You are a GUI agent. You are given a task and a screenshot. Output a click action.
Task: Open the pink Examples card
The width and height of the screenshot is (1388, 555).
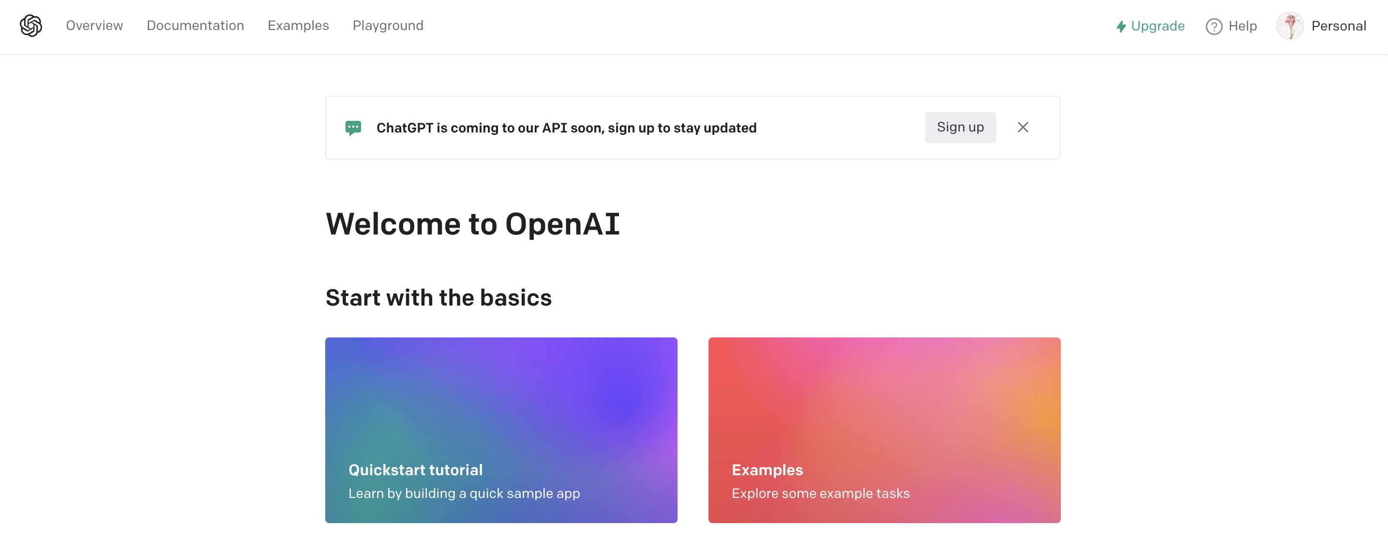tap(884, 430)
